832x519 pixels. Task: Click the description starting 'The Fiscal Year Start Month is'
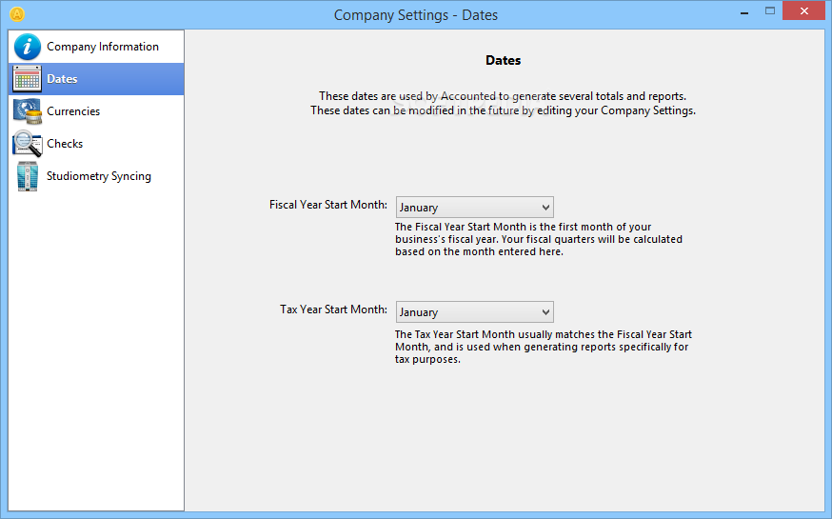click(x=539, y=239)
